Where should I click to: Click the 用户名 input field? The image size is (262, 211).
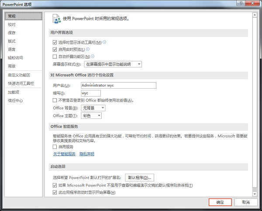118,85
